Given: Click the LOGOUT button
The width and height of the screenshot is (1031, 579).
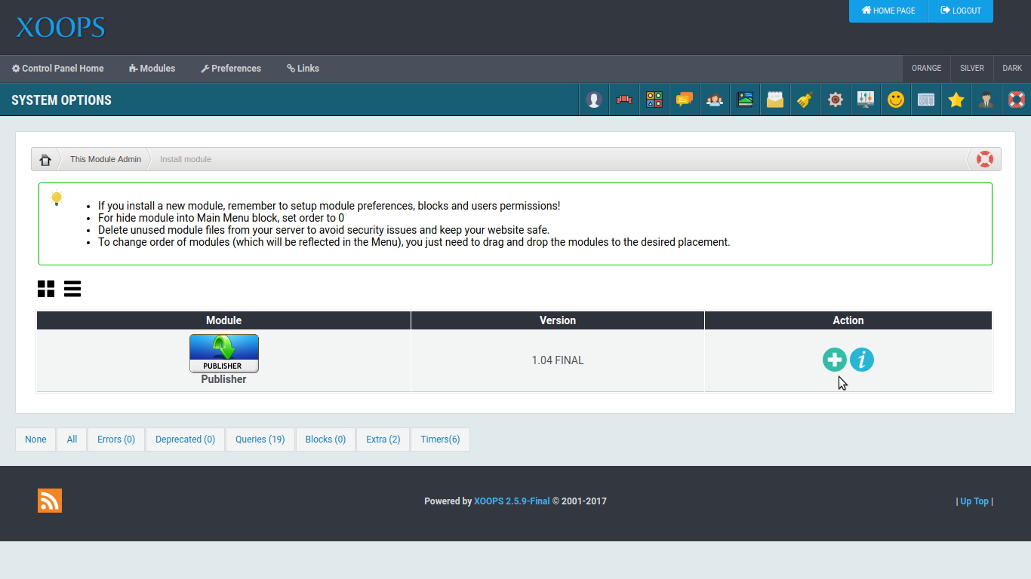Looking at the screenshot, I should click(x=960, y=11).
